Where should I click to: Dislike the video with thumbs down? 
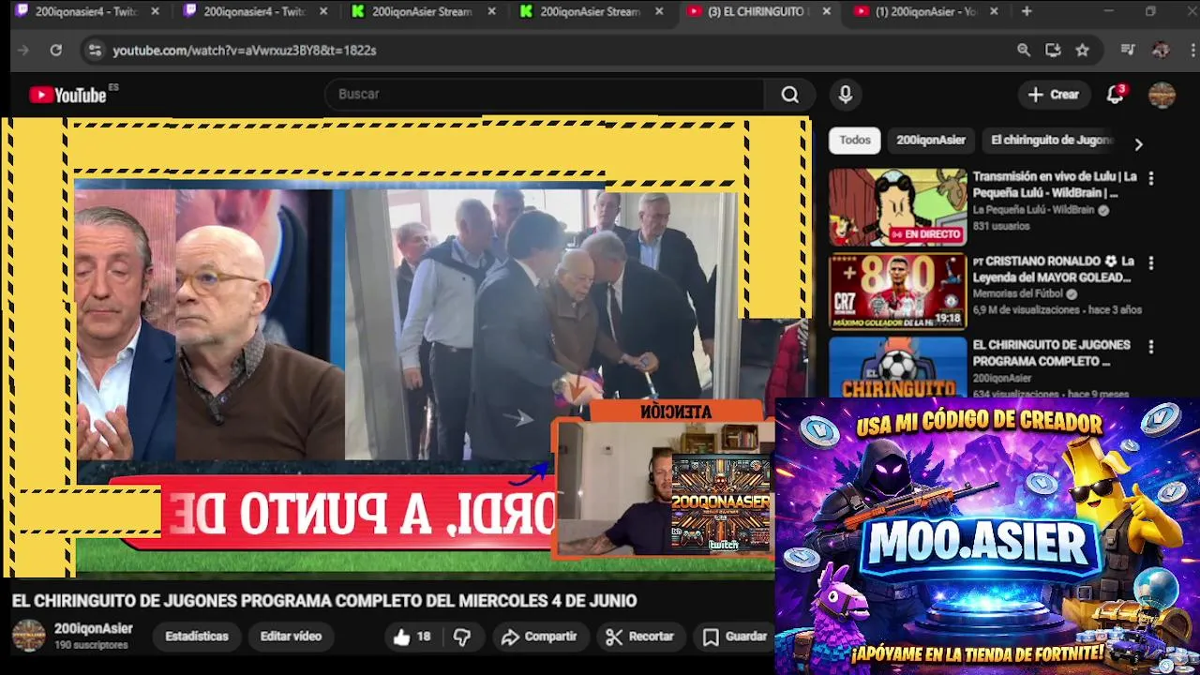[x=461, y=637]
